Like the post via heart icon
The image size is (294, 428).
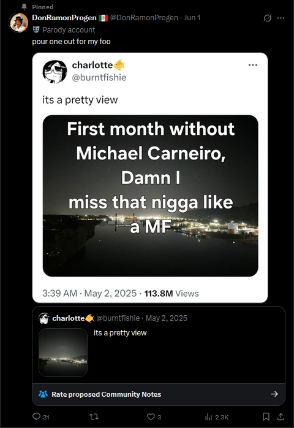pyautogui.click(x=151, y=416)
